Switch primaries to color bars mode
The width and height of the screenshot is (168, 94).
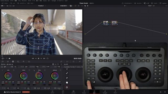[x=56, y=64]
